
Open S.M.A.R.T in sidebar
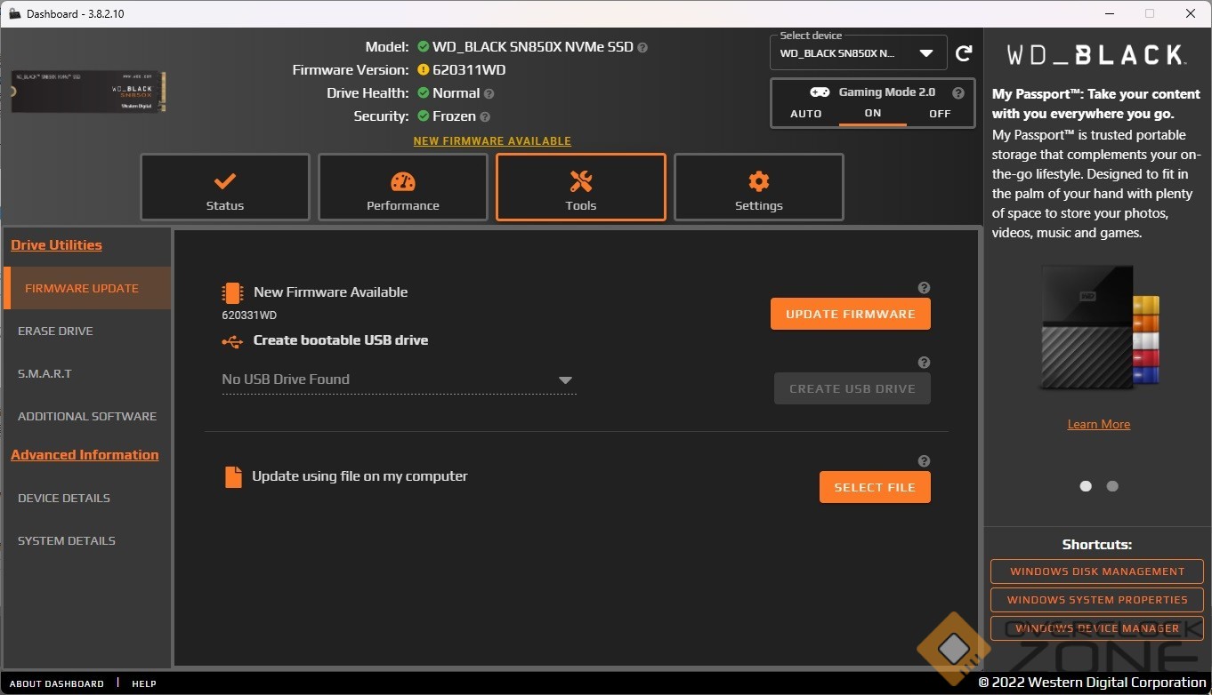click(x=87, y=373)
